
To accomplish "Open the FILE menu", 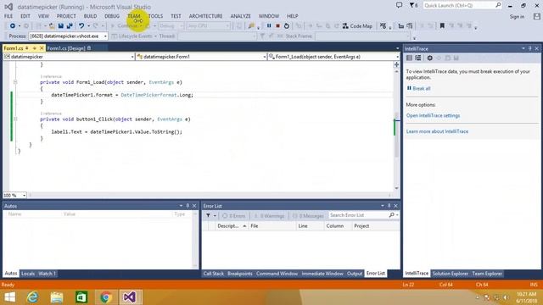I will (x=8, y=16).
